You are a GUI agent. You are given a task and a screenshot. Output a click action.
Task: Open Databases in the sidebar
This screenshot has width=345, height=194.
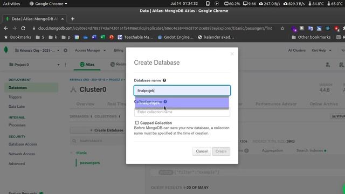(31, 87)
